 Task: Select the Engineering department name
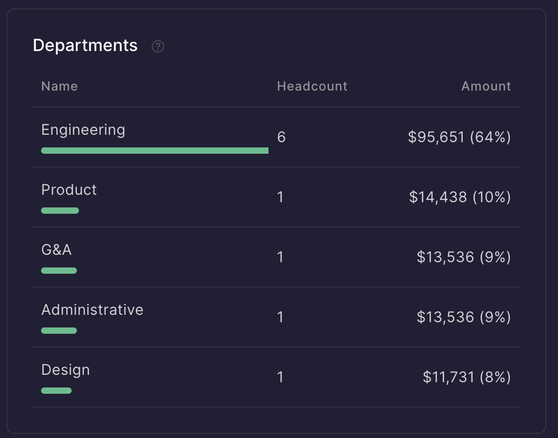tap(83, 130)
